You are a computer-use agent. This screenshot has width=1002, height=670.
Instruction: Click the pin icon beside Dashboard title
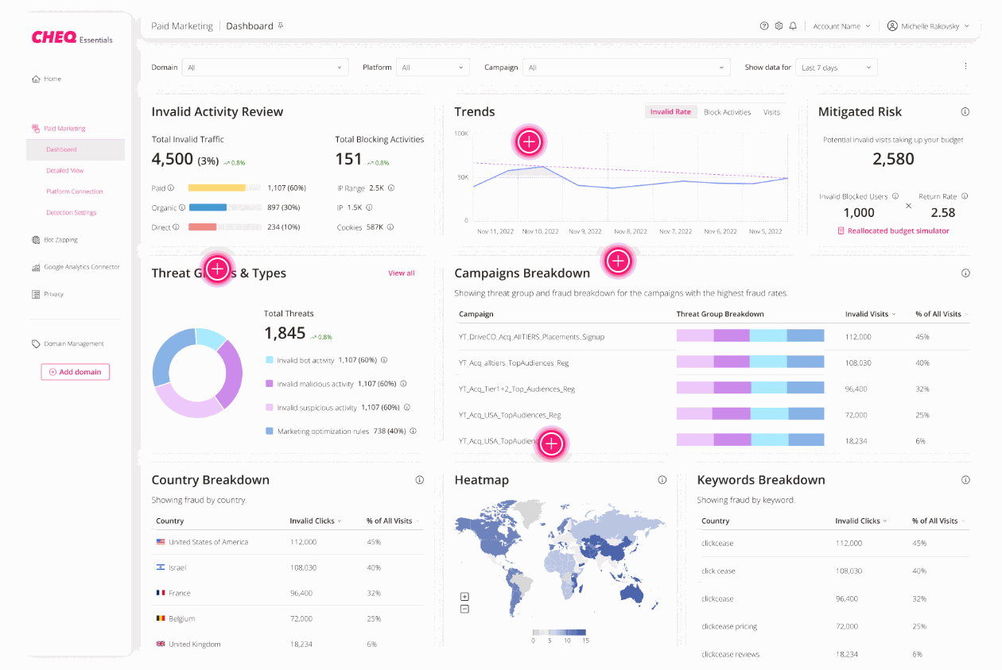point(281,26)
